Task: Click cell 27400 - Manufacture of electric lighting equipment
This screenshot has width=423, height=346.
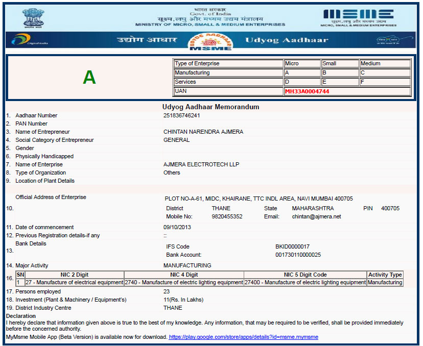Action: [305, 282]
